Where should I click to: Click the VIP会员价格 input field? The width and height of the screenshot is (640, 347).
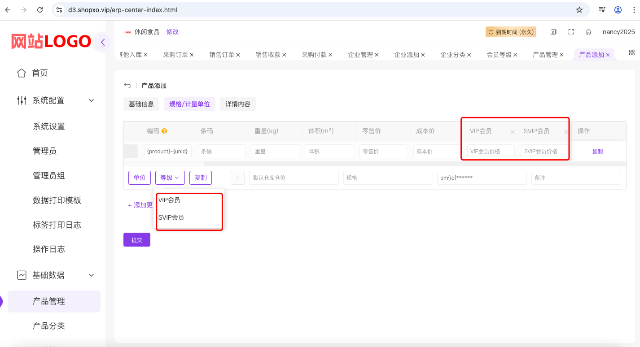pos(491,152)
